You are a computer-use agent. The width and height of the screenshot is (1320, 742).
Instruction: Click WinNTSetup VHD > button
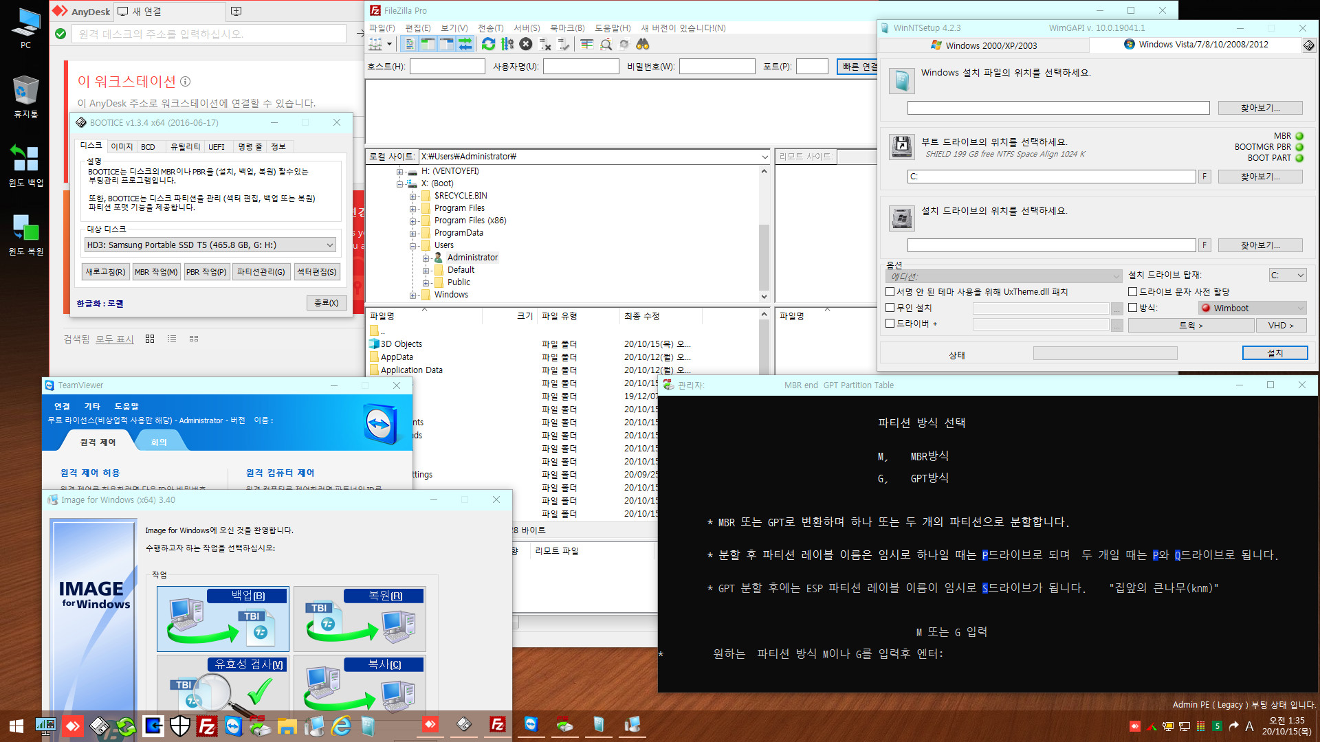(1281, 326)
